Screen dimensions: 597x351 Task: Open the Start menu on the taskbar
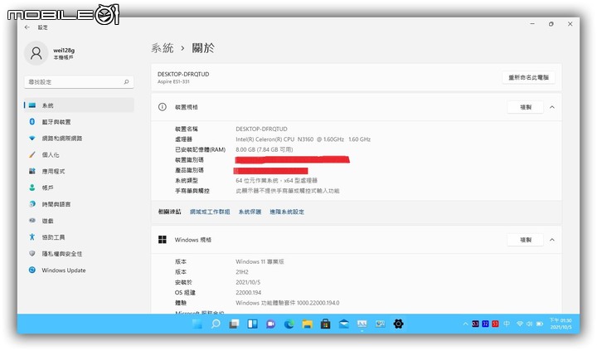point(197,324)
